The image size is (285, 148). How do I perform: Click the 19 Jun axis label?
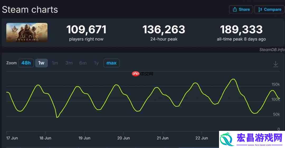point(84,138)
